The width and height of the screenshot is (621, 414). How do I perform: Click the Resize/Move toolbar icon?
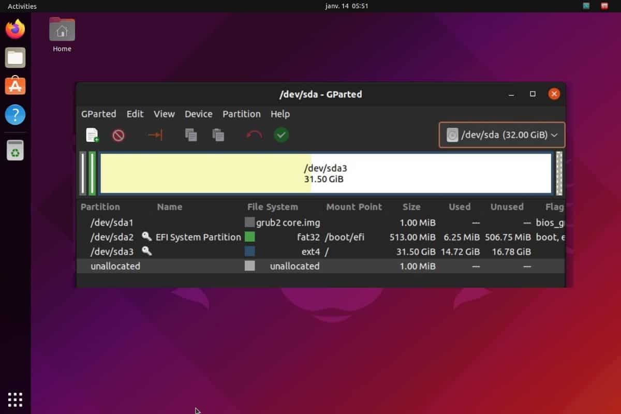click(x=155, y=135)
